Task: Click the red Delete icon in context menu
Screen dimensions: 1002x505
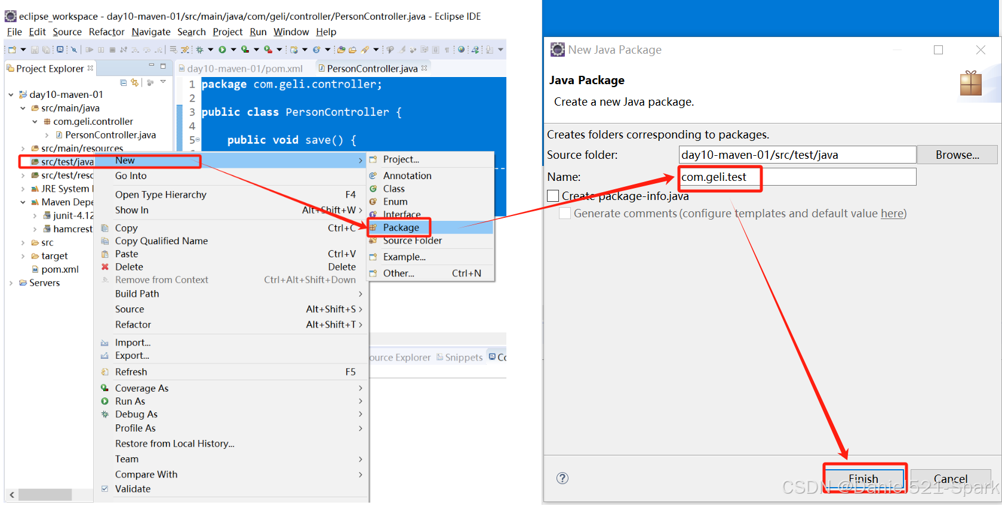Action: coord(105,267)
